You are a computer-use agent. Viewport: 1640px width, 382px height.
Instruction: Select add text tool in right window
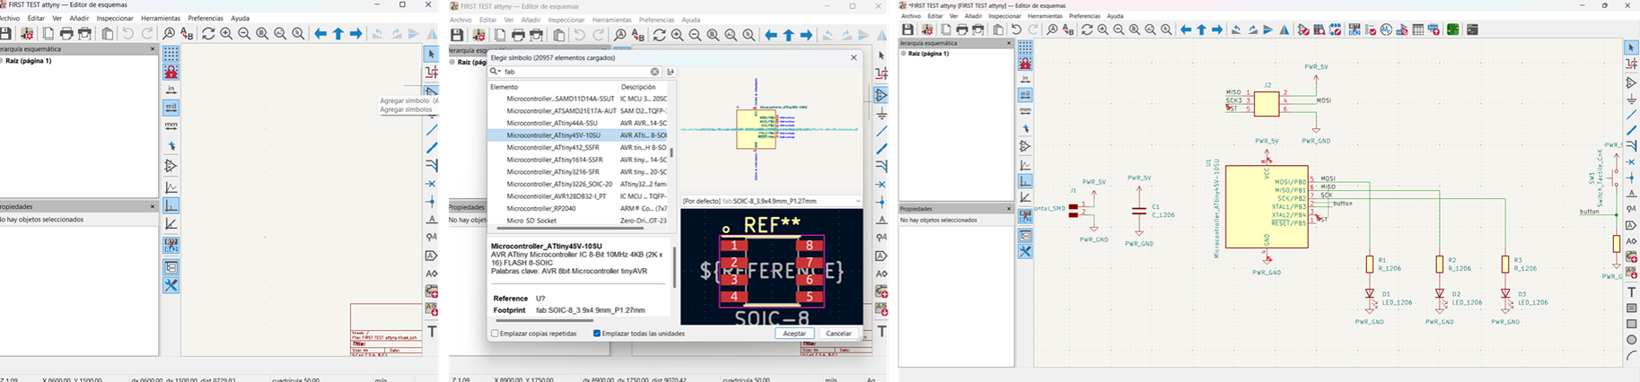tap(1631, 292)
